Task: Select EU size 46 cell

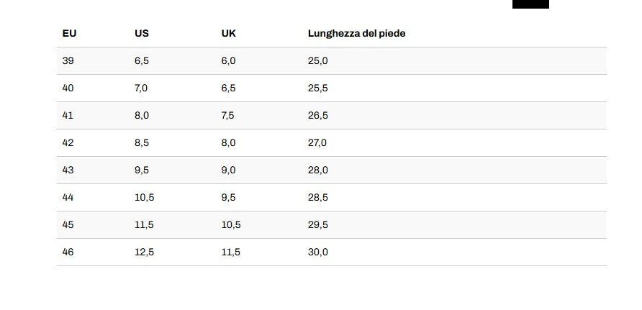Action: click(x=68, y=252)
